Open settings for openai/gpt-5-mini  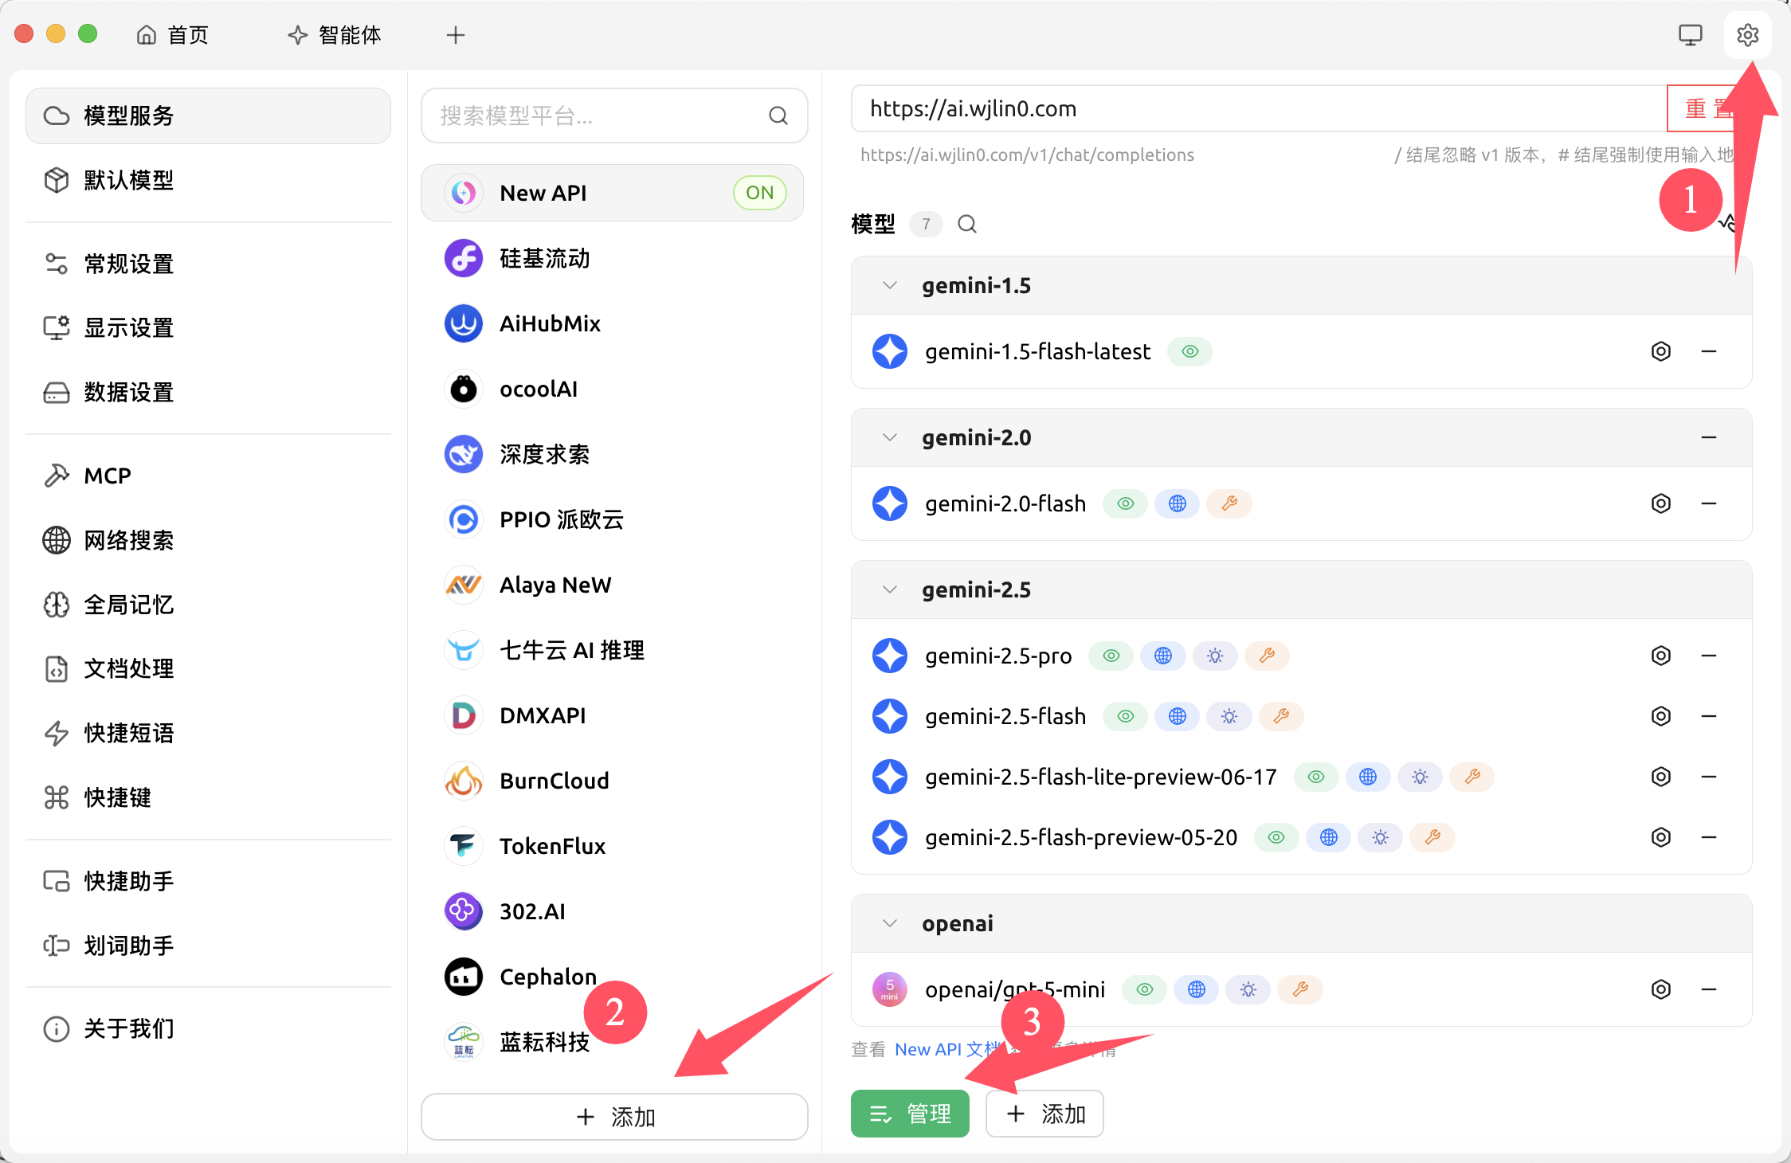(x=1660, y=989)
